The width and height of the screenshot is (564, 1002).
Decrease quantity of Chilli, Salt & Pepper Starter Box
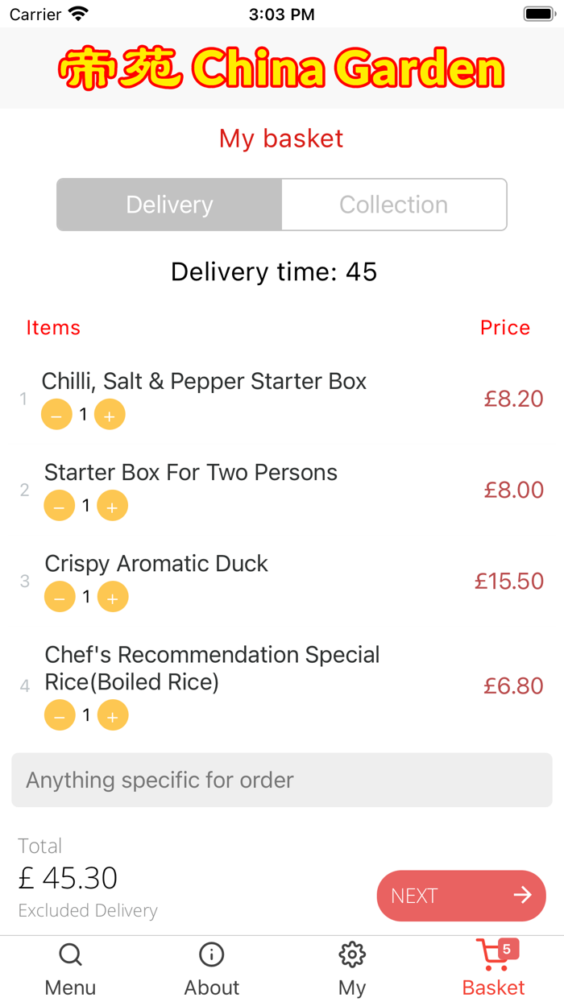(56, 415)
